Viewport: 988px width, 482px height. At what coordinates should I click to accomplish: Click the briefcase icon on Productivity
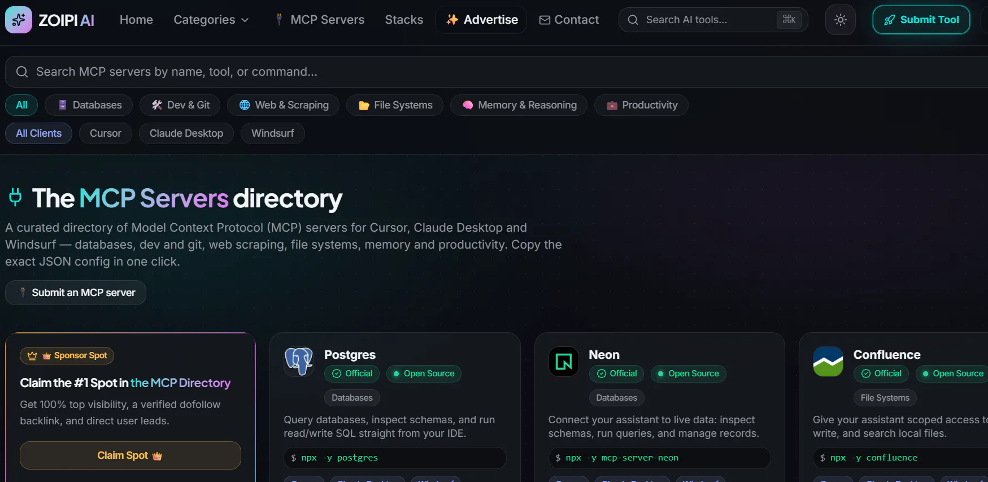pyautogui.click(x=612, y=105)
